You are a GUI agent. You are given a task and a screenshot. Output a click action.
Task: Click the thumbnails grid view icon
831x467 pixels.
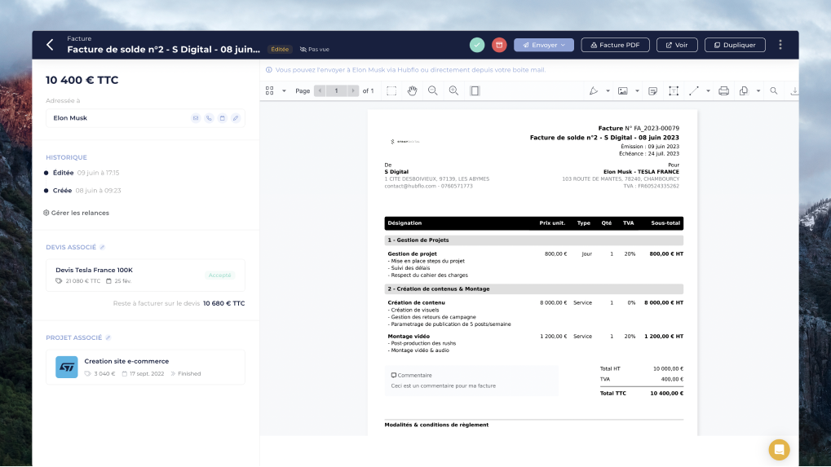(x=269, y=91)
